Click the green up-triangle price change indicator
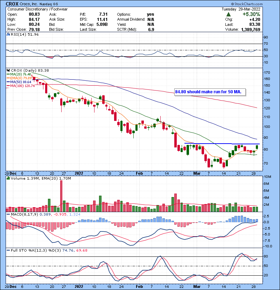The height and width of the screenshot is (290, 280). [229, 14]
